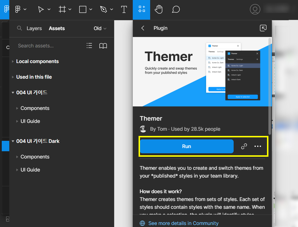Screen dimensions: 298x227
Task: Open the Figma main menu
Action: 18,9
